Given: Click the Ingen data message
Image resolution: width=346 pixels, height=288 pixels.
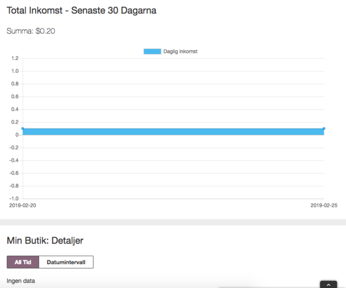Looking at the screenshot, I should [x=21, y=281].
